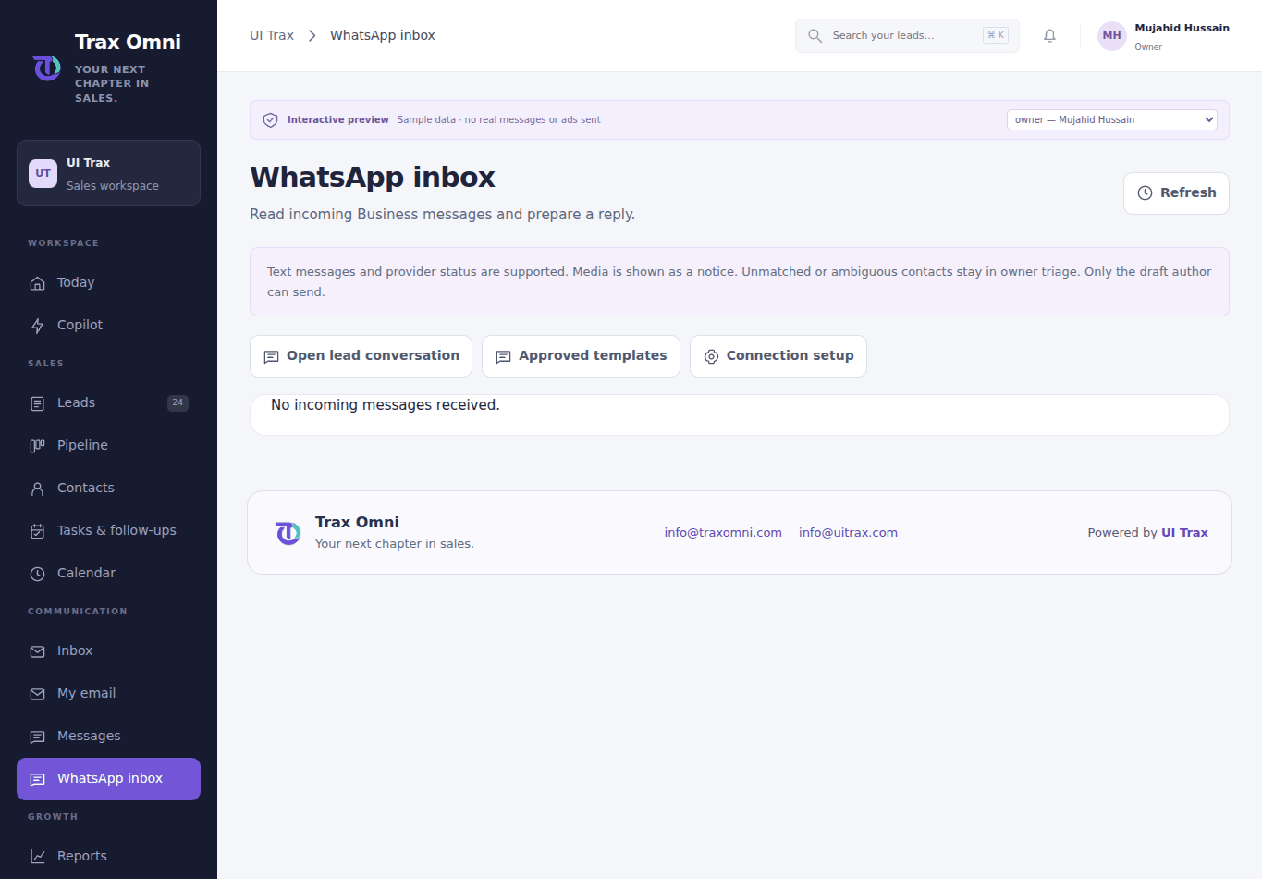The image size is (1262, 879).
Task: Click the search magnifier icon
Action: 815,36
